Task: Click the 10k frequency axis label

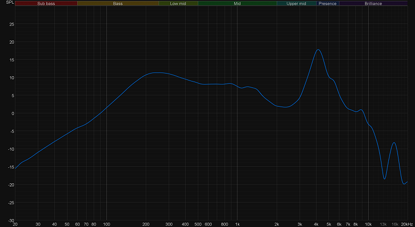Action: pos(368,224)
